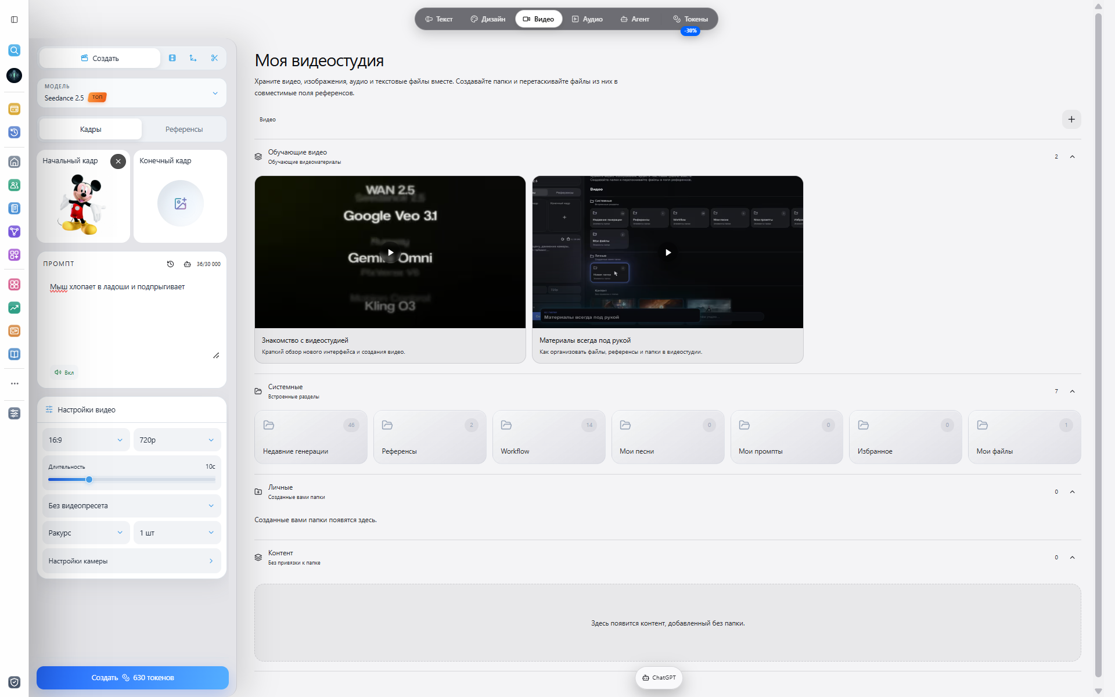
Task: Open the shield icon in sidebar
Action: click(15, 682)
